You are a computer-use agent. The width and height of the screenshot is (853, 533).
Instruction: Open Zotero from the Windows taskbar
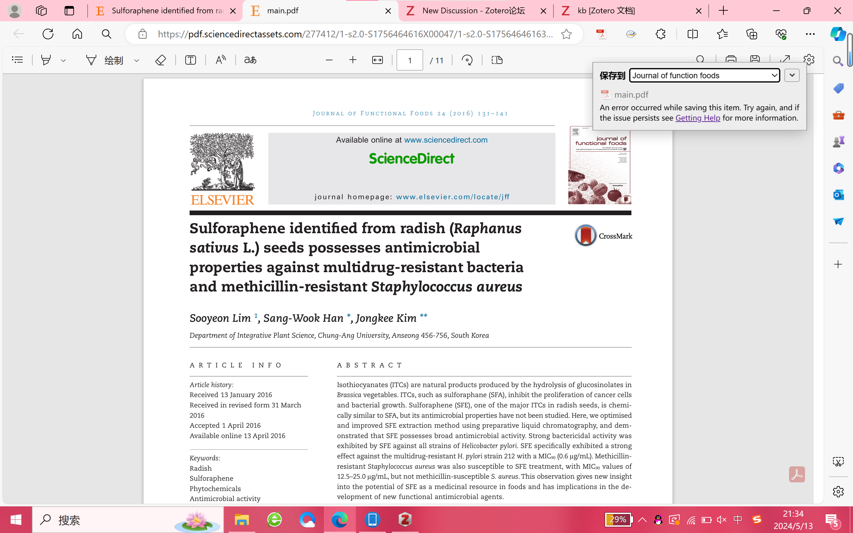(x=405, y=520)
